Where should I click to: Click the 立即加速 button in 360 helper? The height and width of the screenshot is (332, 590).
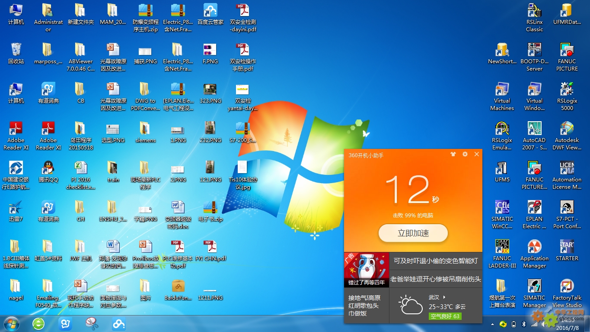[413, 233]
